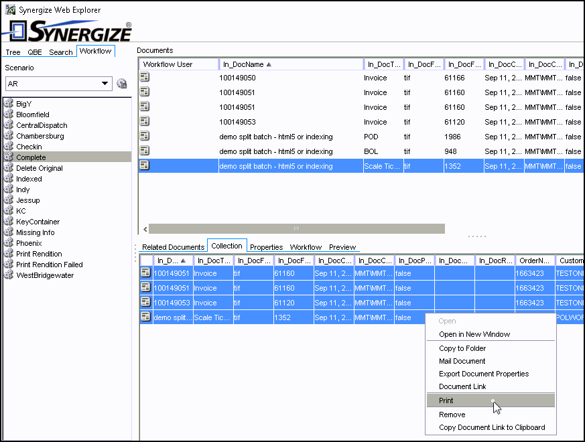The image size is (585, 442).
Task: Choose Open in New Window menu item
Action: click(x=491, y=334)
